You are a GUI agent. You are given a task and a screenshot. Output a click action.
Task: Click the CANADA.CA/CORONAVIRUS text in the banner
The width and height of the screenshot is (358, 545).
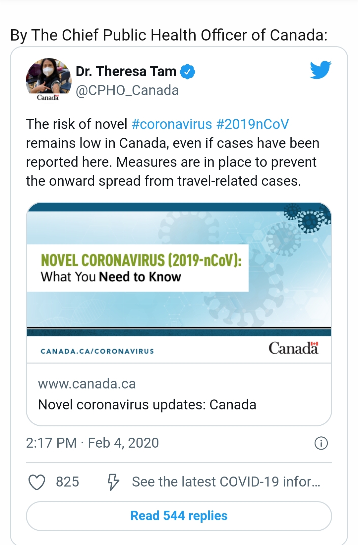click(97, 351)
